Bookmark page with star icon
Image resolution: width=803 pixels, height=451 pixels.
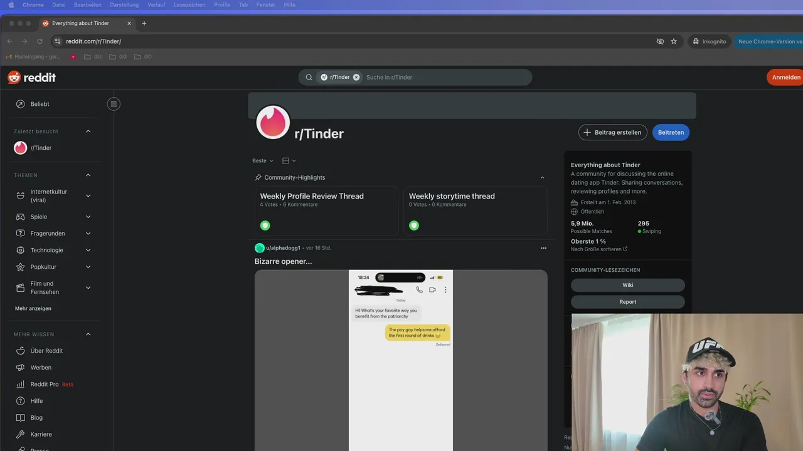tap(674, 41)
